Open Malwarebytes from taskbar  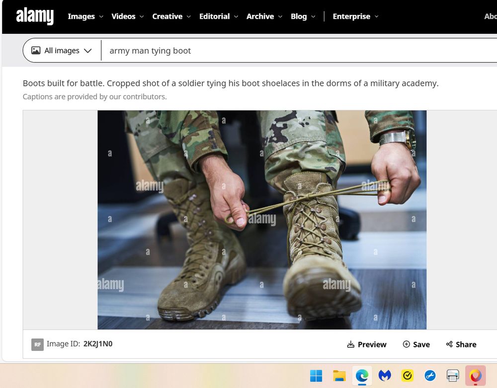(385, 376)
